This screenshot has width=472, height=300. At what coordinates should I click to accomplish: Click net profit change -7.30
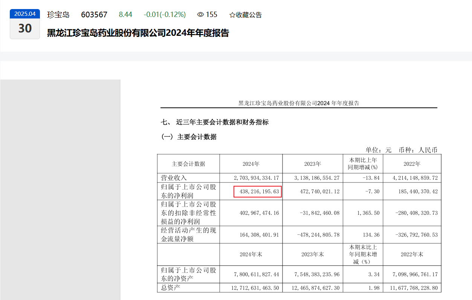point(373,191)
